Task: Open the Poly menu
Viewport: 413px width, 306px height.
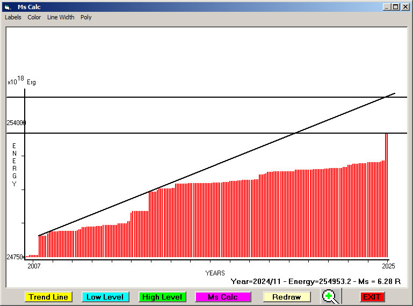Action: click(x=86, y=17)
